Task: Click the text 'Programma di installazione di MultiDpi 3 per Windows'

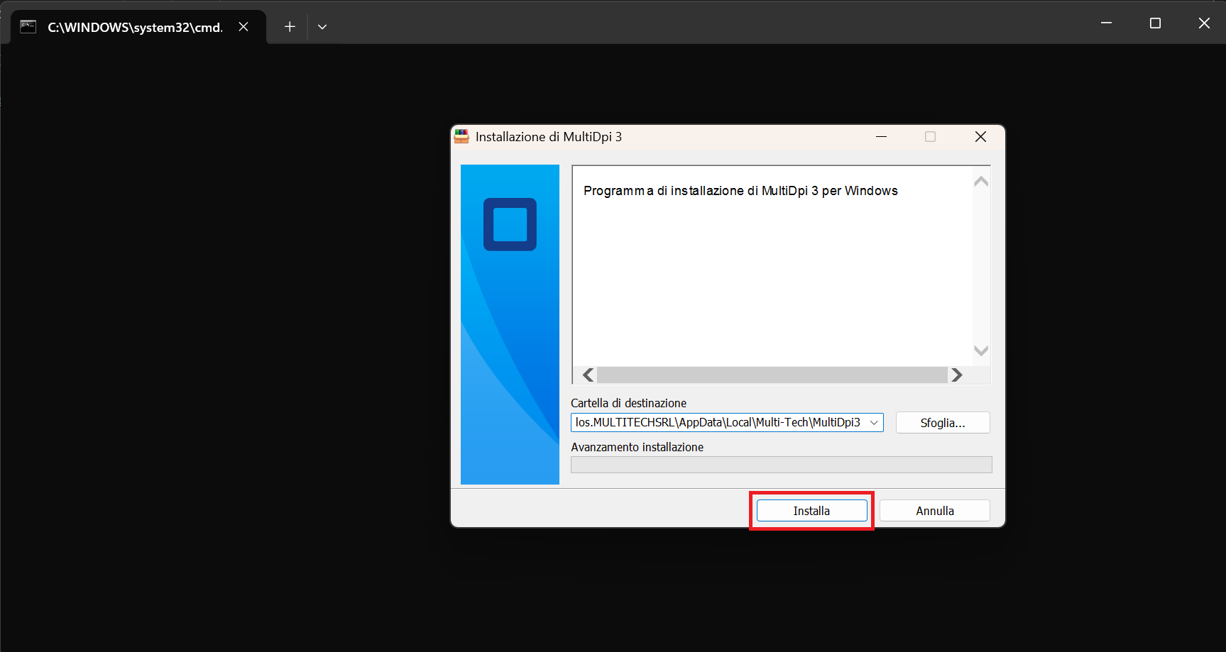Action: tap(740, 191)
